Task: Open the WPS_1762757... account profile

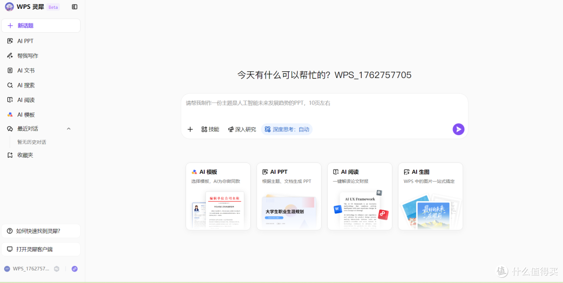Action: 27,268
